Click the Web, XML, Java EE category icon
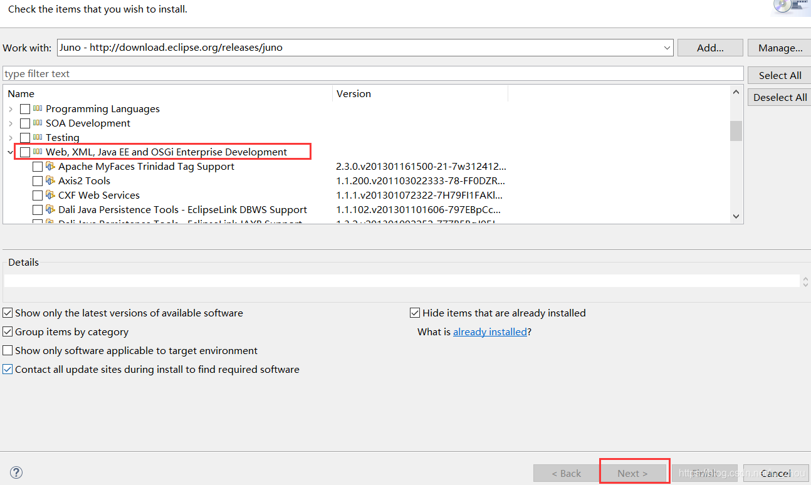This screenshot has width=811, height=485. (x=38, y=152)
